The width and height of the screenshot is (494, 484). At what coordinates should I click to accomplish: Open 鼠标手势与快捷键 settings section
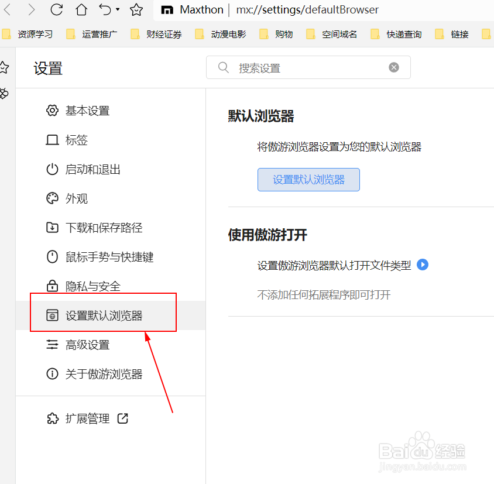[111, 257]
